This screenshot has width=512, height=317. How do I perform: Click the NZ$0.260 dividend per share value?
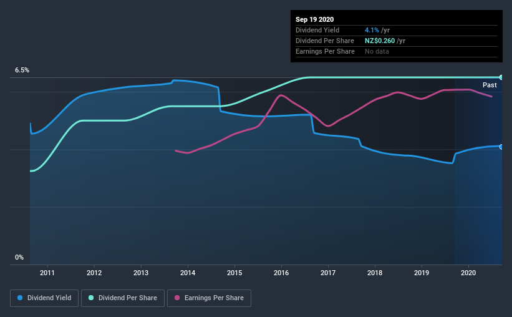click(x=380, y=41)
